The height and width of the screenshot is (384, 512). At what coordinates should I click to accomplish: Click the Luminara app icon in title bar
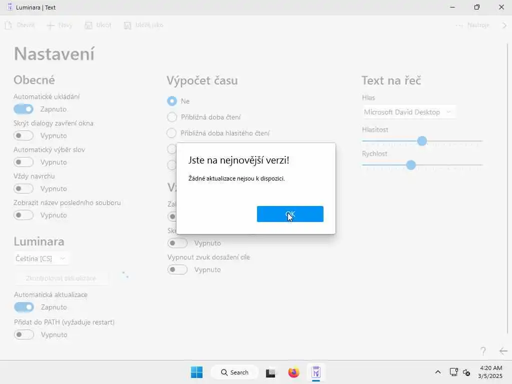coord(9,7)
